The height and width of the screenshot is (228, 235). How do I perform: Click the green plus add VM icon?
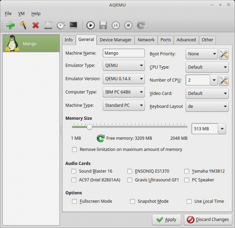pyautogui.click(x=10, y=25)
